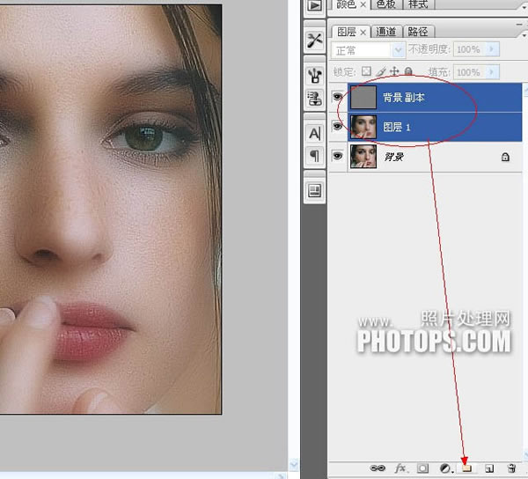
Task: Delete layer with trash icon
Action: pyautogui.click(x=511, y=468)
